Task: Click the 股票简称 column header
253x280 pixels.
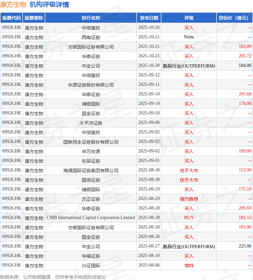Action: coord(34,18)
